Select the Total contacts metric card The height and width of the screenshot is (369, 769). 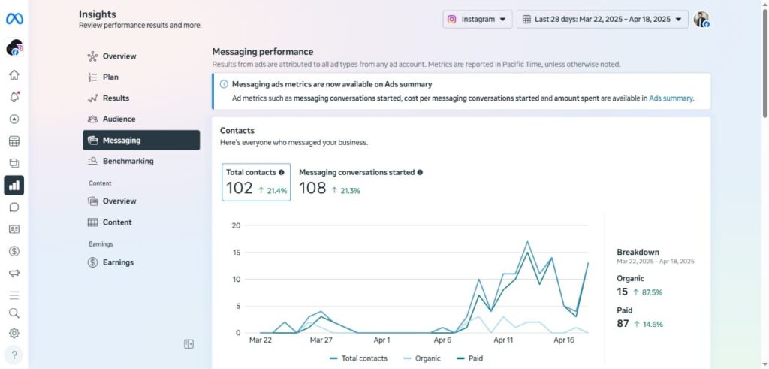256,182
